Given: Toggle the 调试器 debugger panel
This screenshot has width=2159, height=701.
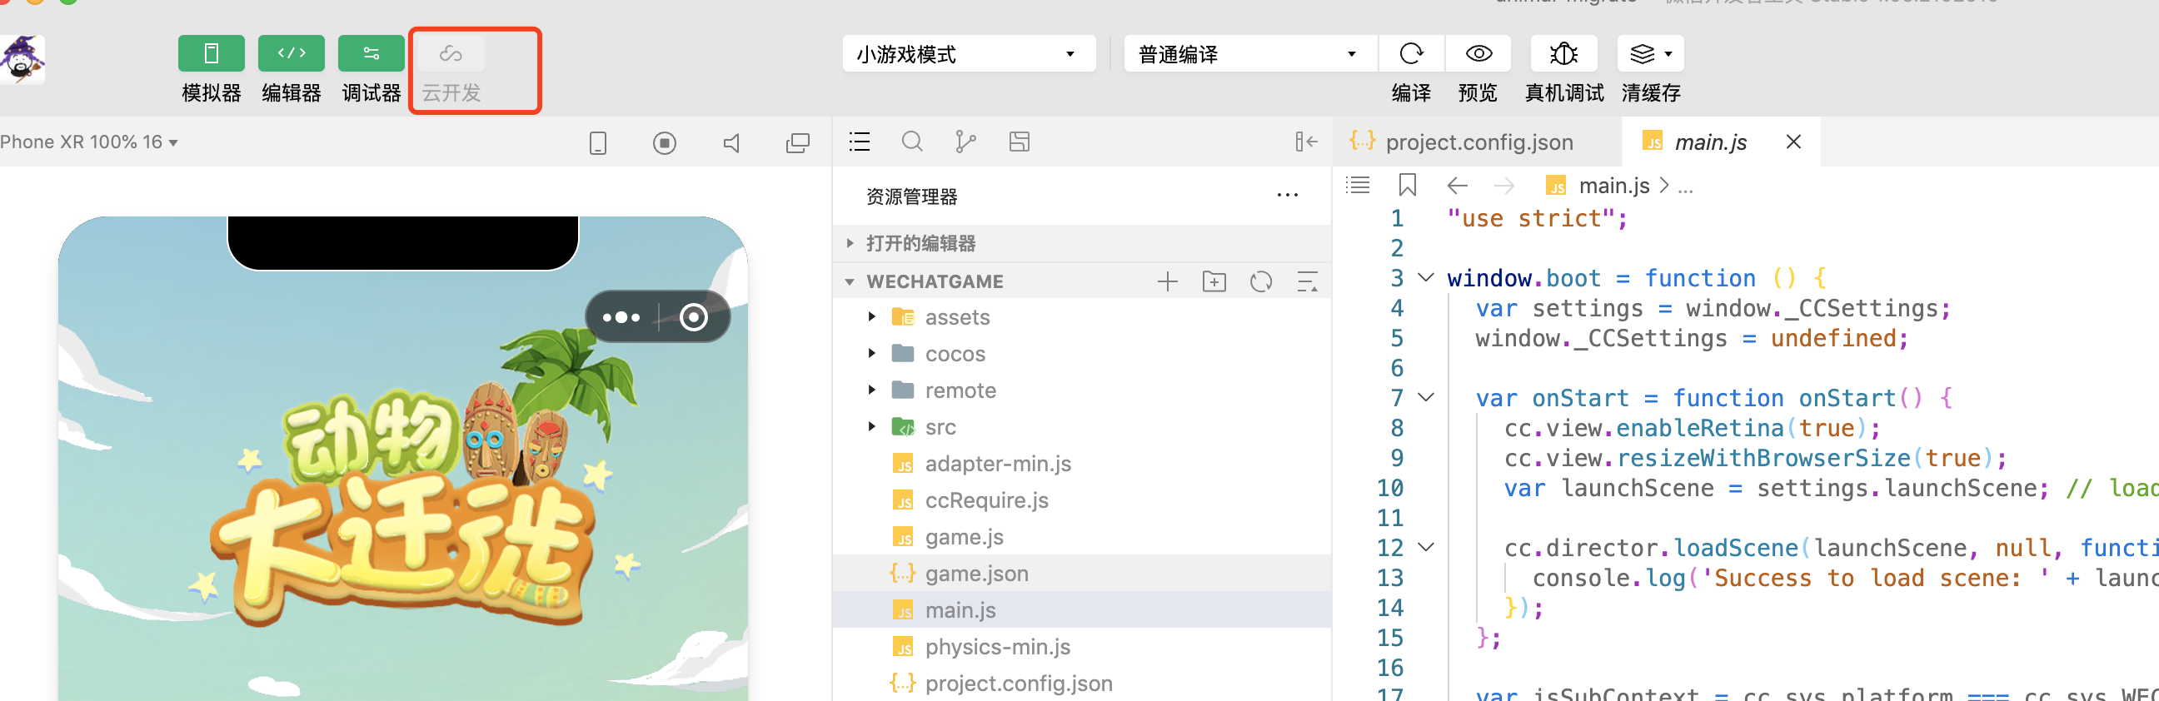Looking at the screenshot, I should click(x=371, y=53).
